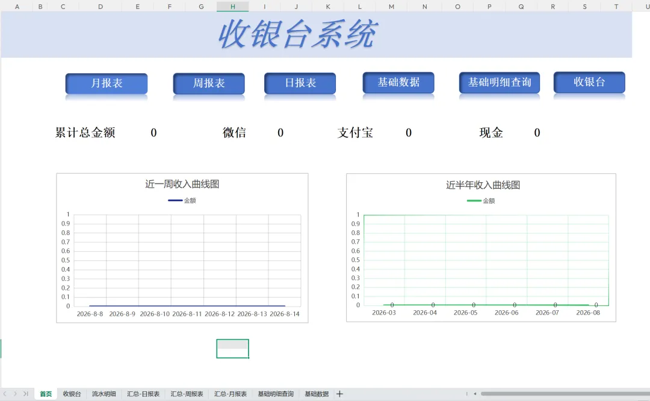
Task: Click the selected cell below the charts
Action: pos(232,349)
